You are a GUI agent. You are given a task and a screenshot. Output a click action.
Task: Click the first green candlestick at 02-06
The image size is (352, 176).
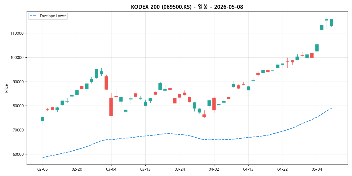[x=42, y=119]
